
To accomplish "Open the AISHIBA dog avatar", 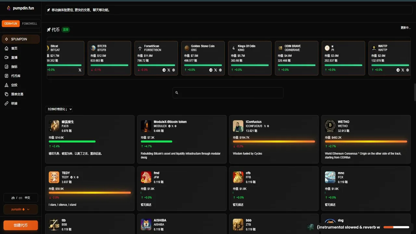I will click(x=146, y=225).
